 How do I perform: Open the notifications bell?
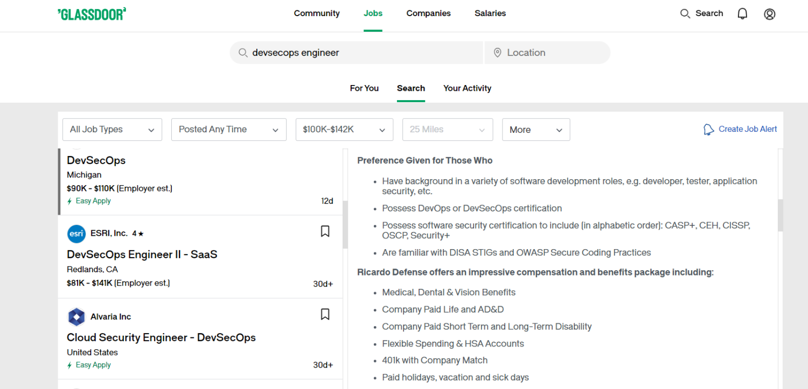(x=742, y=13)
